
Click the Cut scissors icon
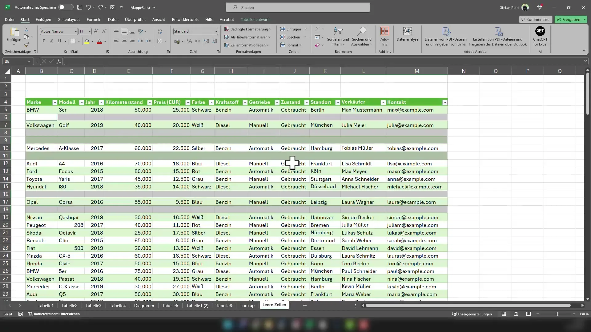(26, 29)
